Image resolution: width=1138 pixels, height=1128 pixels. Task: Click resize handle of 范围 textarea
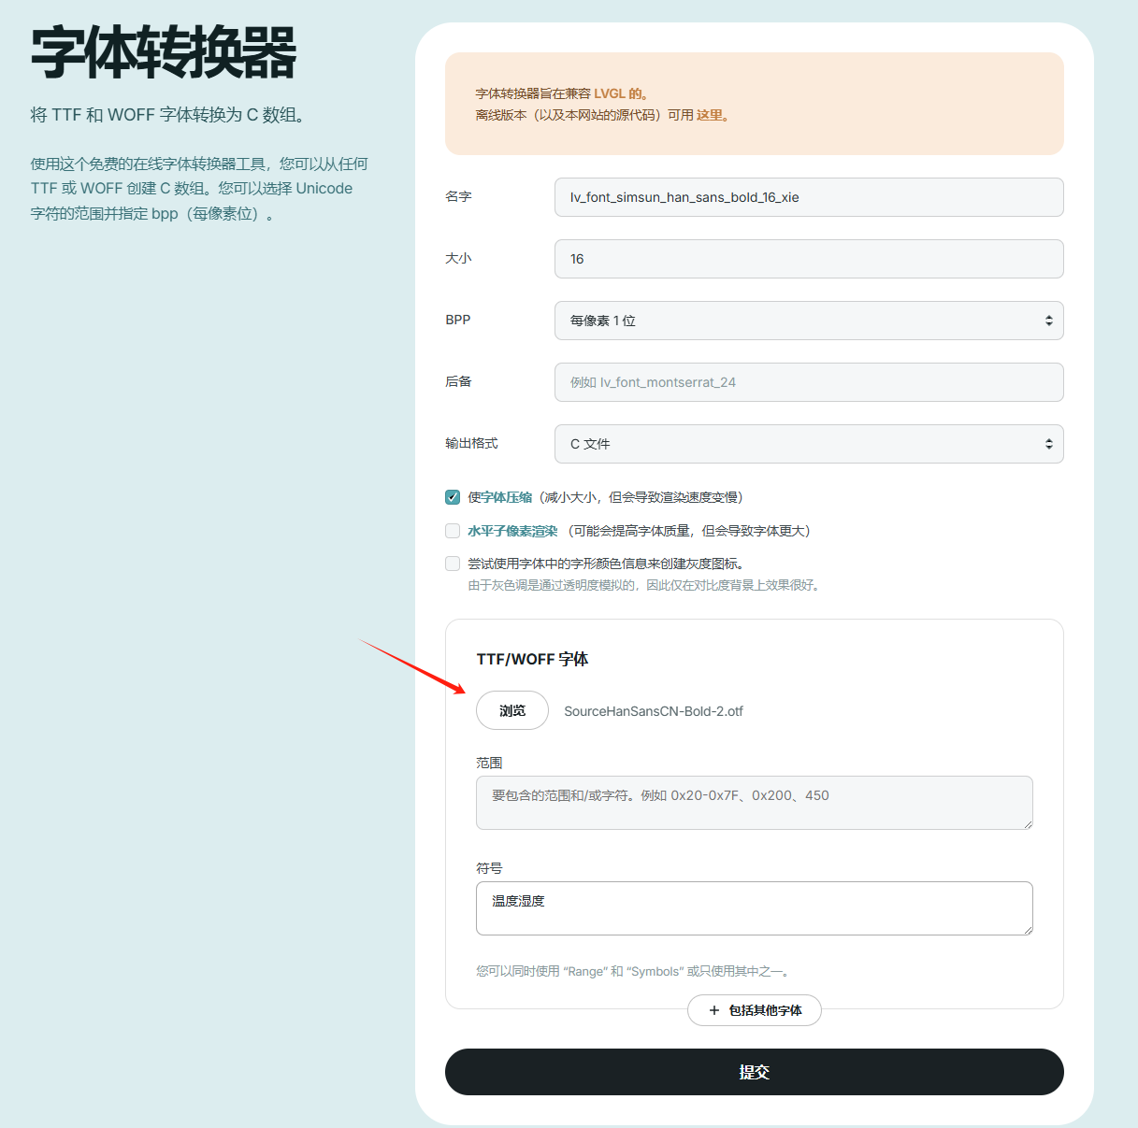coord(1028,823)
